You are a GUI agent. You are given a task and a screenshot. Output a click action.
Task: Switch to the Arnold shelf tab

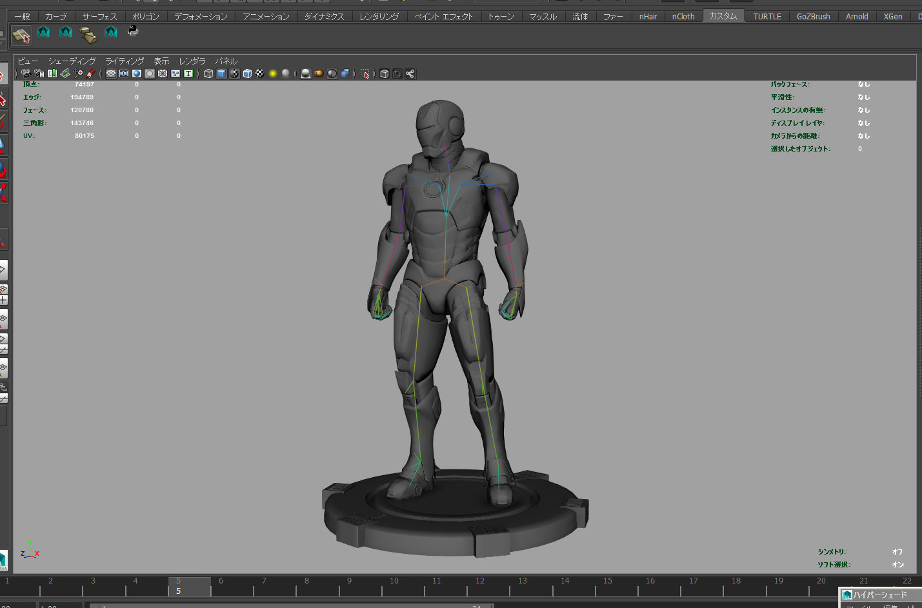click(x=857, y=16)
